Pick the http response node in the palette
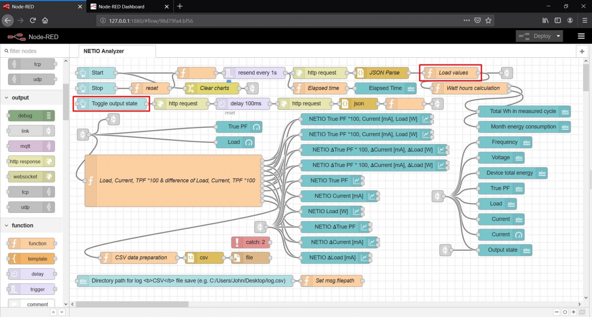The width and height of the screenshot is (592, 317). pyautogui.click(x=31, y=161)
